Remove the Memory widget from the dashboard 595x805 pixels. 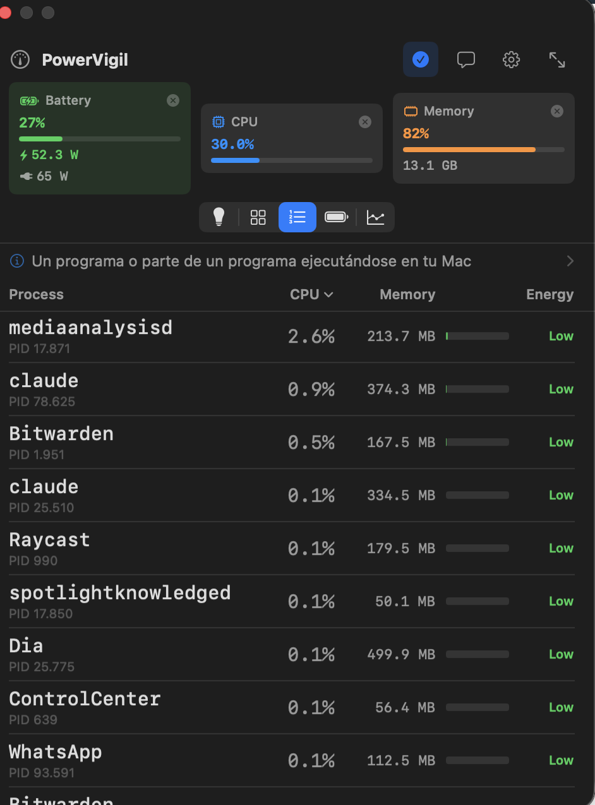pyautogui.click(x=556, y=110)
